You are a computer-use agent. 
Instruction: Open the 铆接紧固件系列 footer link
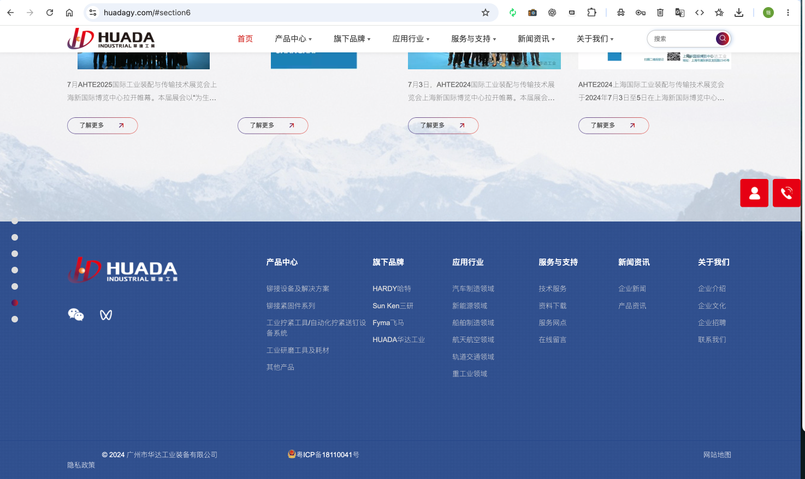pyautogui.click(x=291, y=306)
